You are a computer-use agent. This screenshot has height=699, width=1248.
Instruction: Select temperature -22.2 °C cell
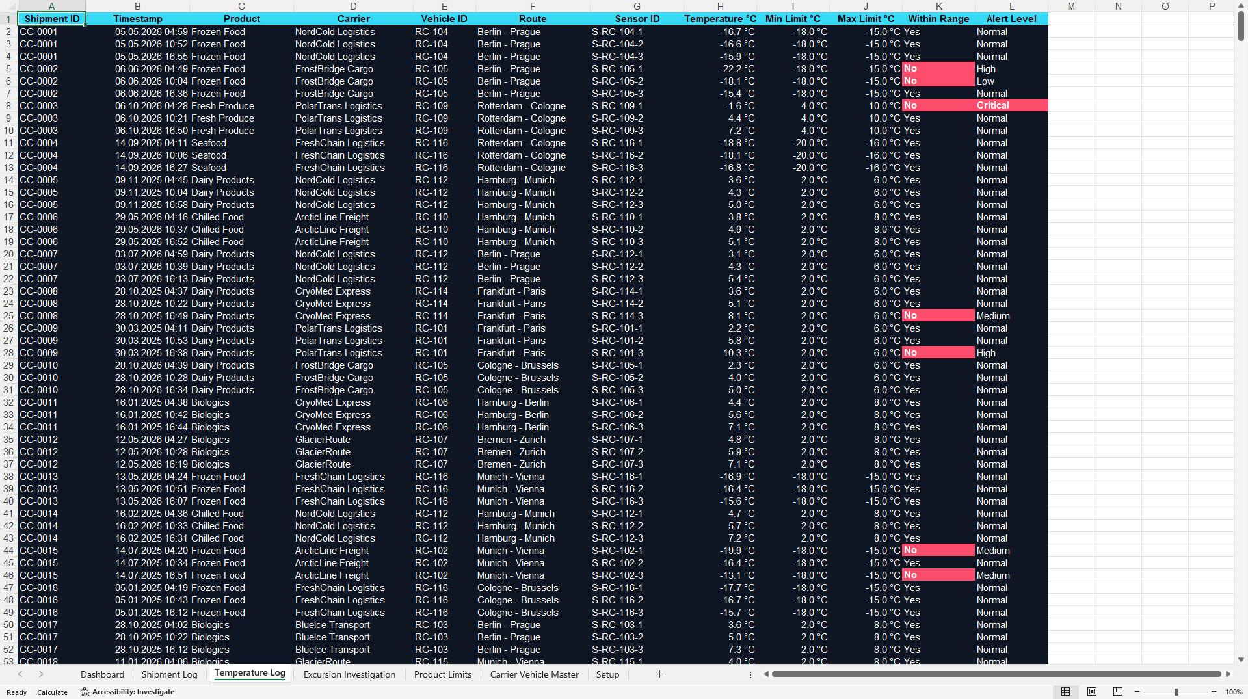pos(720,69)
